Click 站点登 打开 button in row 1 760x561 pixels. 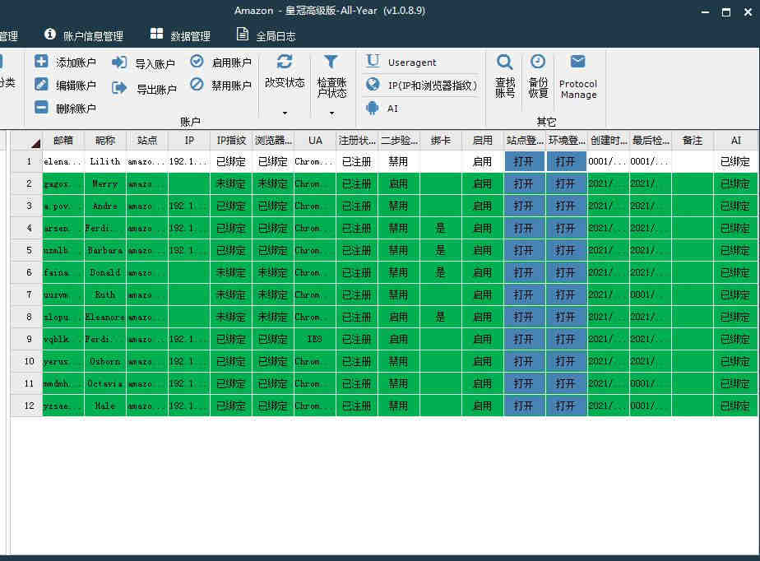524,161
